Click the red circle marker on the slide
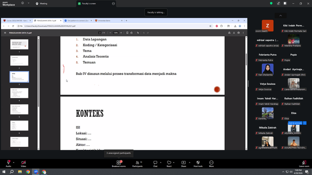 [x=217, y=89]
